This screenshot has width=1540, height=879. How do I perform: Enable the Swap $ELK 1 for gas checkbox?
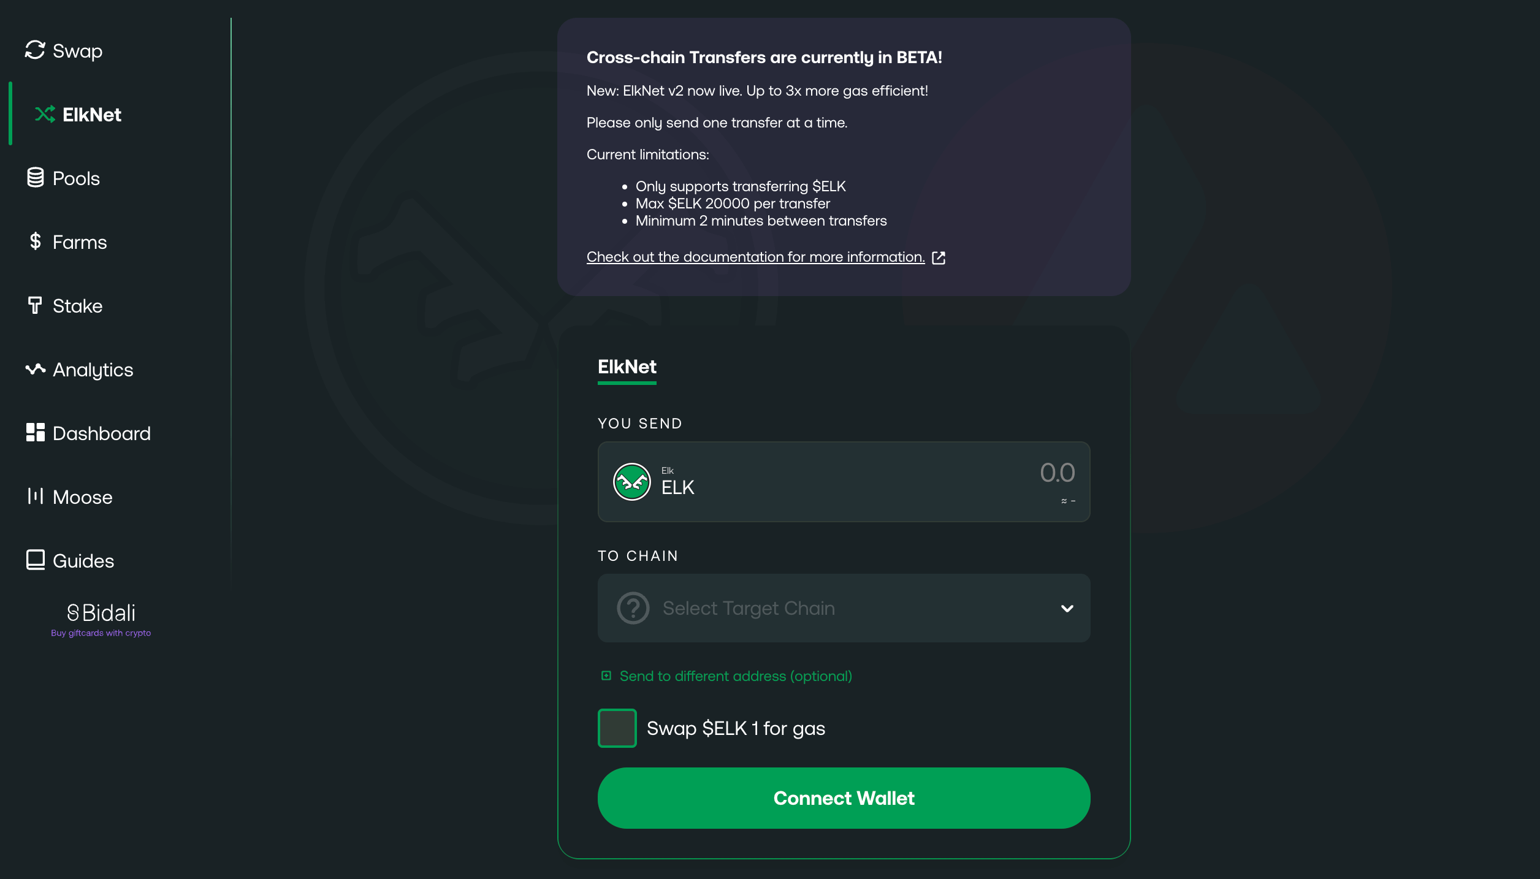click(617, 728)
